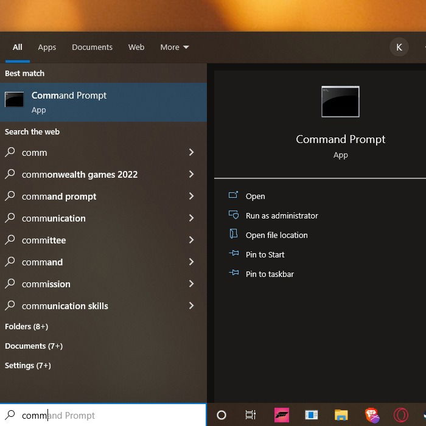Select the Web search tab

coord(136,47)
